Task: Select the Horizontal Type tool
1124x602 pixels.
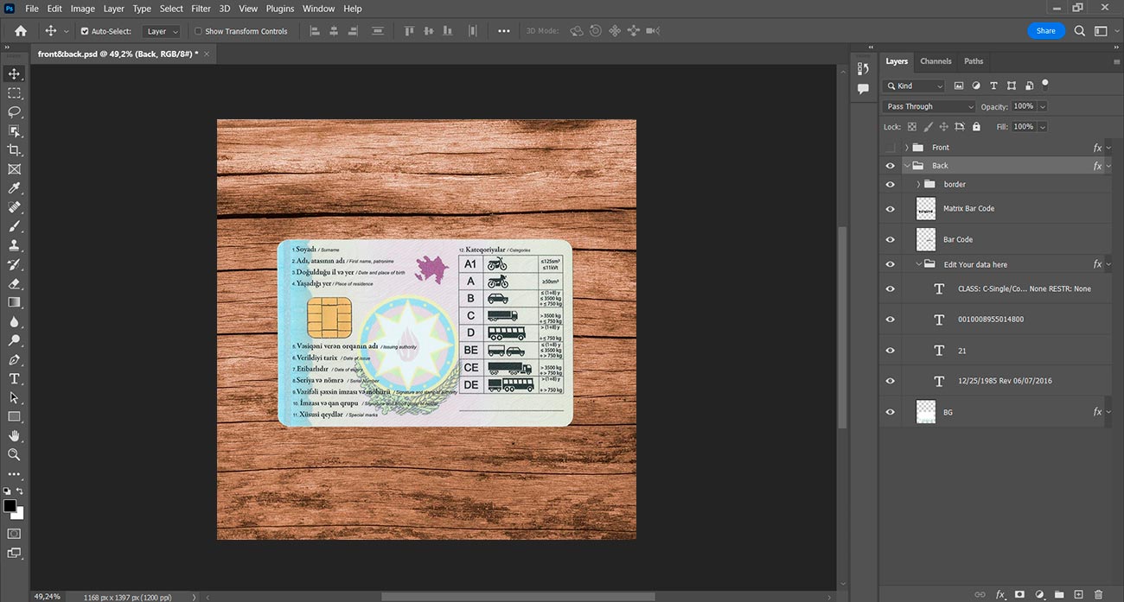Action: (14, 378)
